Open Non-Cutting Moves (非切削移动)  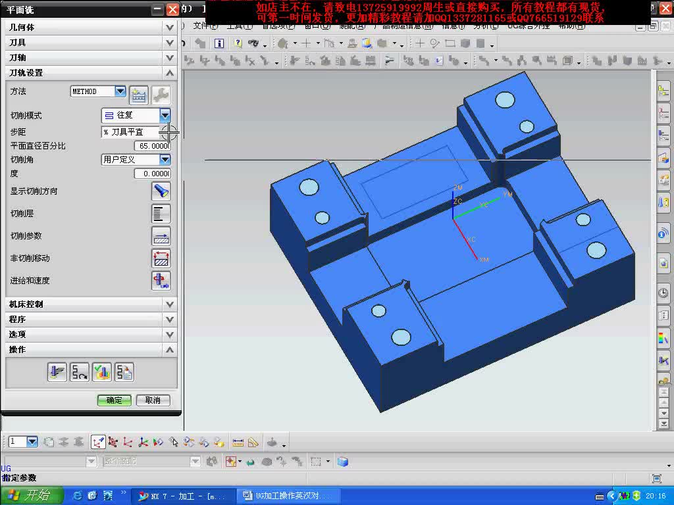point(161,258)
